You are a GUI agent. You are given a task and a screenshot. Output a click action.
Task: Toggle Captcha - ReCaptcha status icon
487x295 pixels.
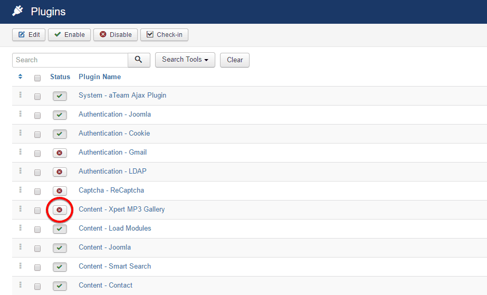(x=60, y=191)
